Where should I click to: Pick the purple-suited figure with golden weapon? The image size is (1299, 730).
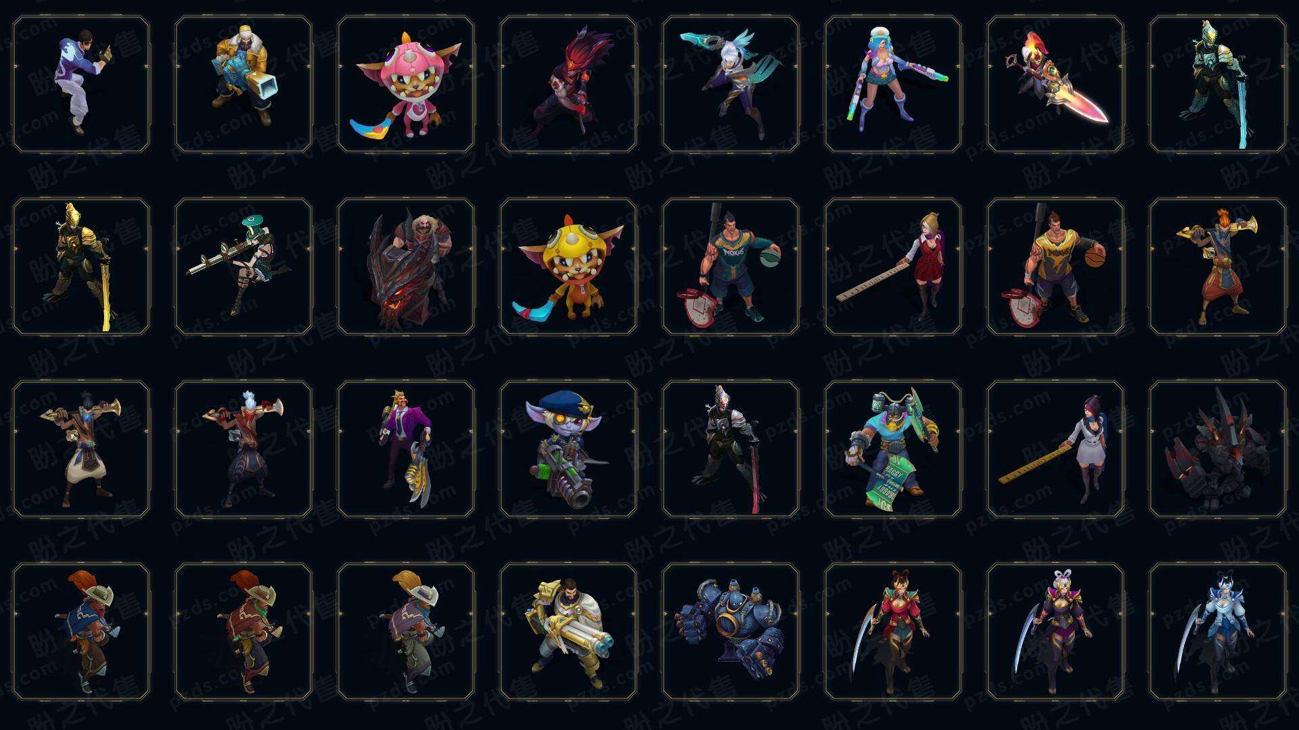[x=406, y=449]
